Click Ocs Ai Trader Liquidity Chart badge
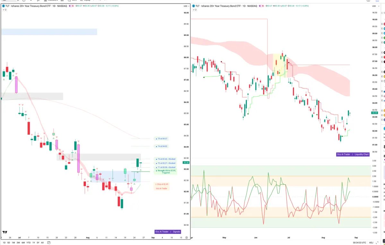Viewport: 385px width, 245px height. [x=353, y=154]
